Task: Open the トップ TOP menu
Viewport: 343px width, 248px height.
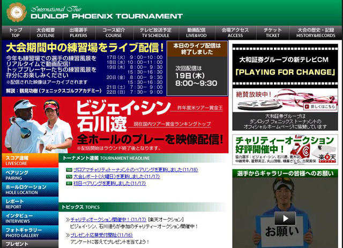Action: 16,33
